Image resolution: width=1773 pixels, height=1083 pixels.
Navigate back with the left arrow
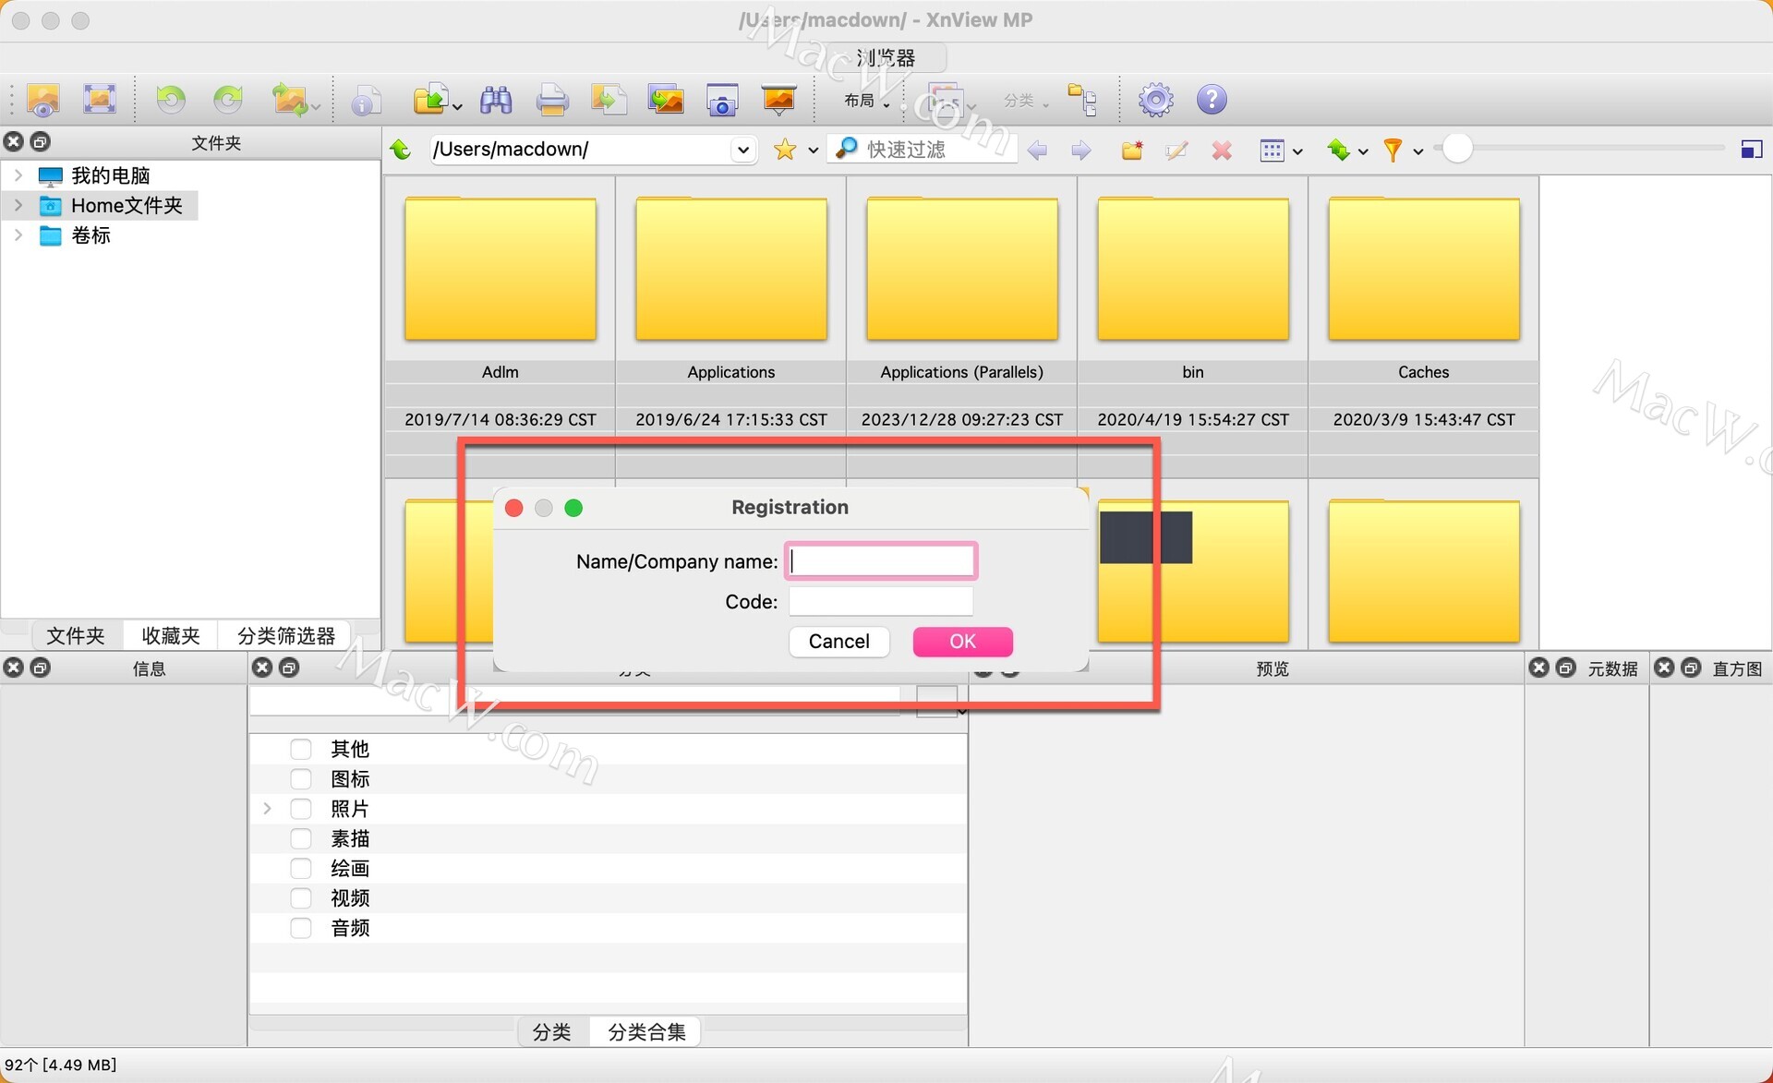[x=1037, y=150]
